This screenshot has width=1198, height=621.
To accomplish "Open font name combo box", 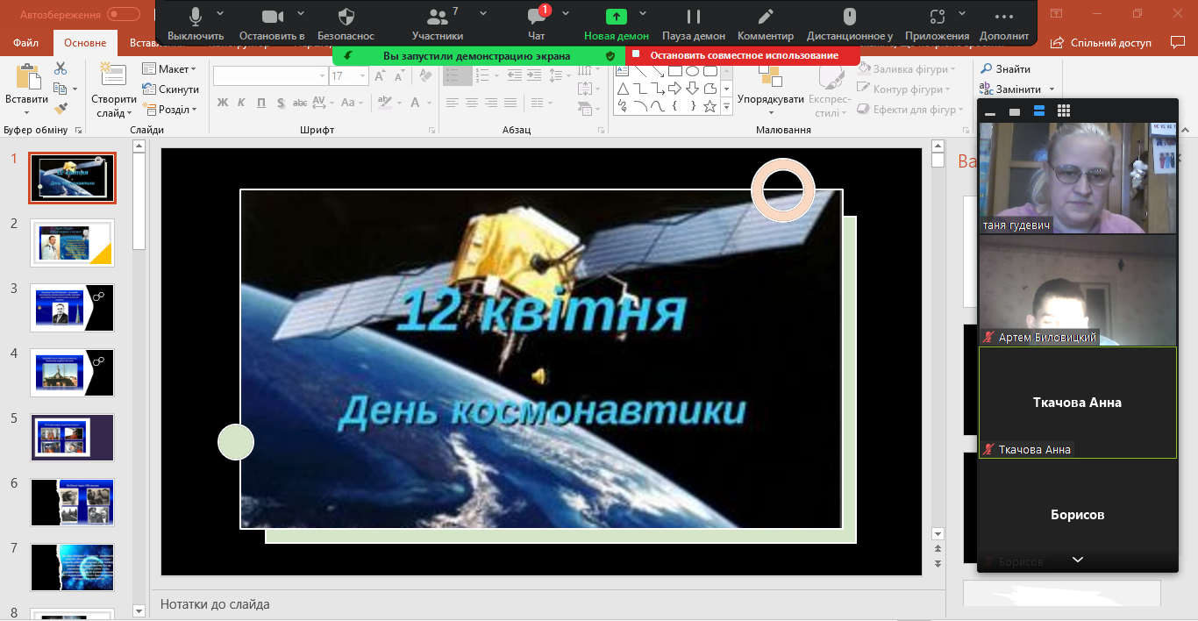I will click(x=270, y=76).
